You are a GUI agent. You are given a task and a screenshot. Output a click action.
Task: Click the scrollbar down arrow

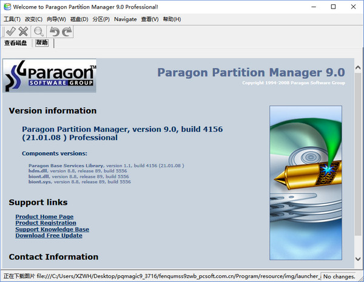[358, 258]
